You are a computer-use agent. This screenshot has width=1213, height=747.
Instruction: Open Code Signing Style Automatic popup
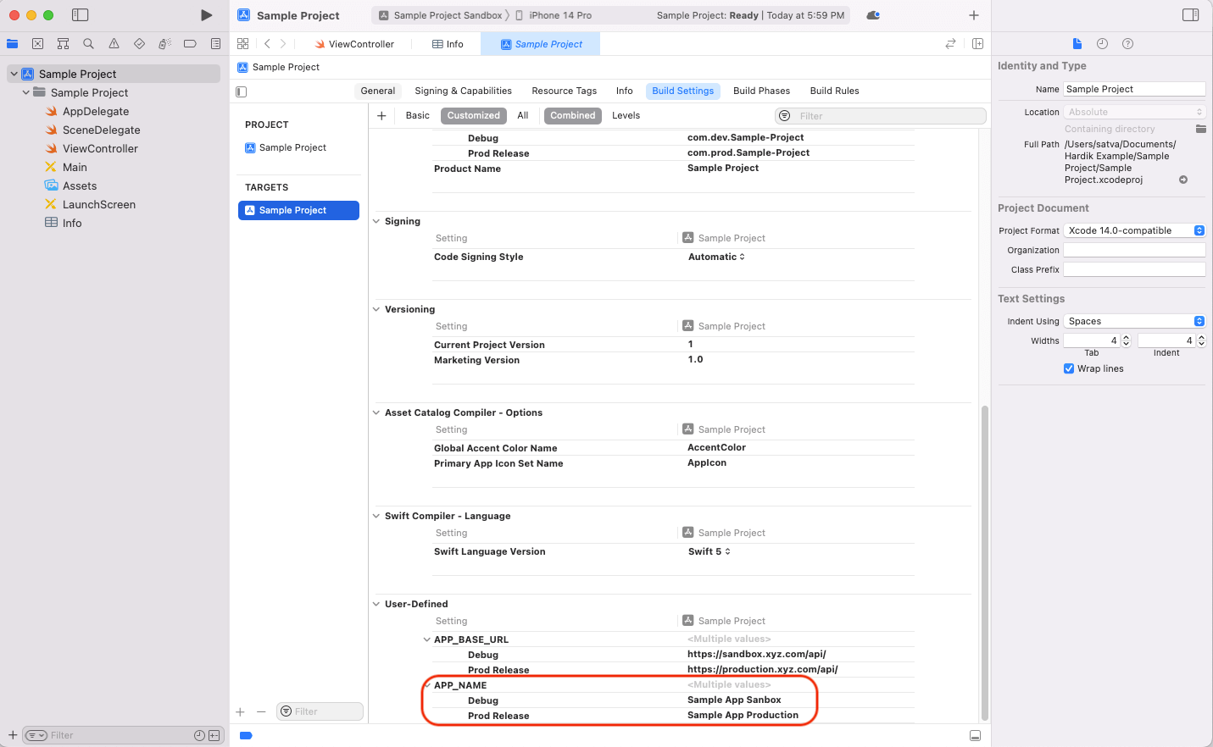[x=716, y=257]
